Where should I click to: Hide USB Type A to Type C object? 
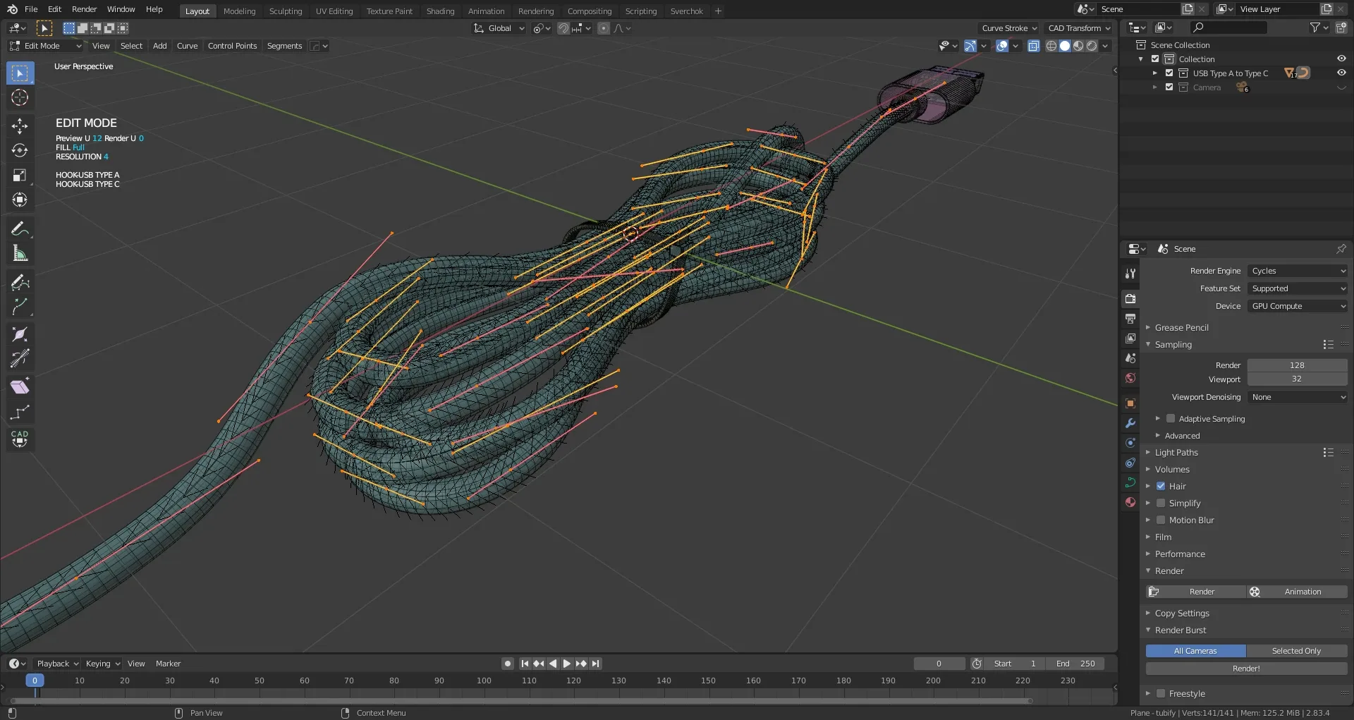point(1341,73)
